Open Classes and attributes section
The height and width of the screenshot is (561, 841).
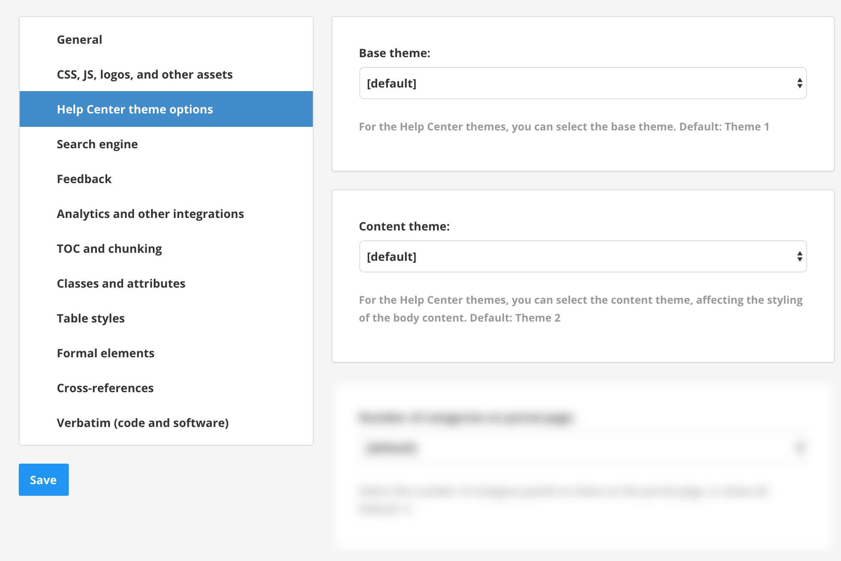click(121, 283)
